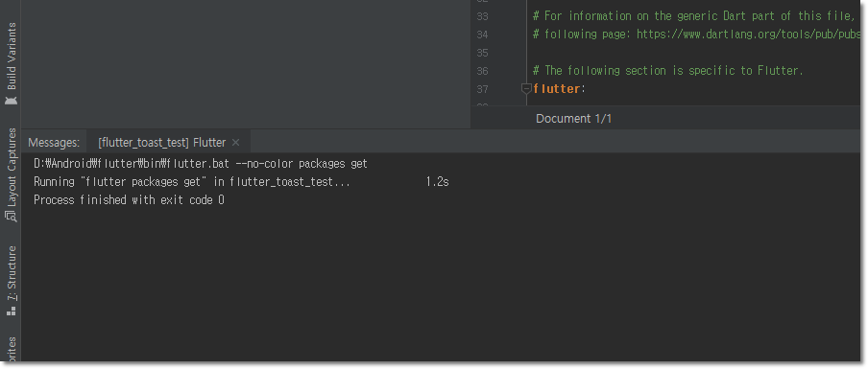Open the Layout Captures tool window

tap(12, 174)
